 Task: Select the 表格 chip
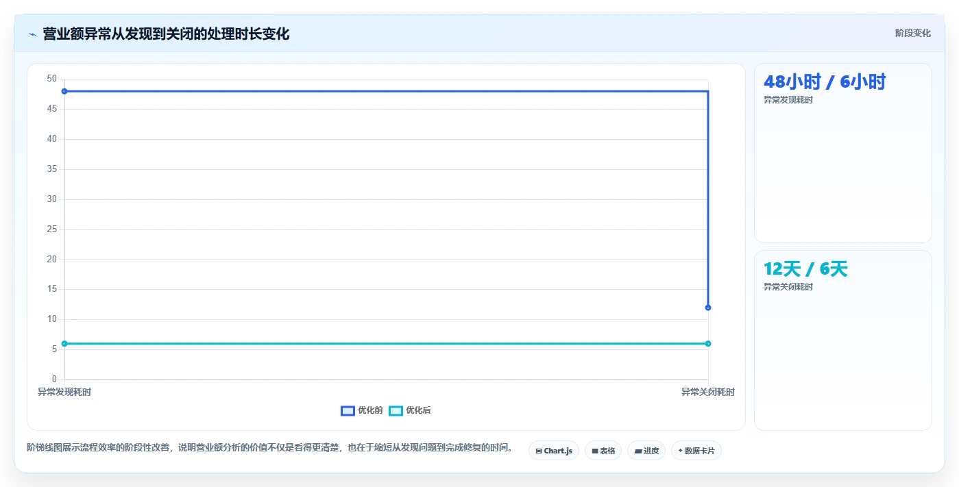(x=603, y=451)
